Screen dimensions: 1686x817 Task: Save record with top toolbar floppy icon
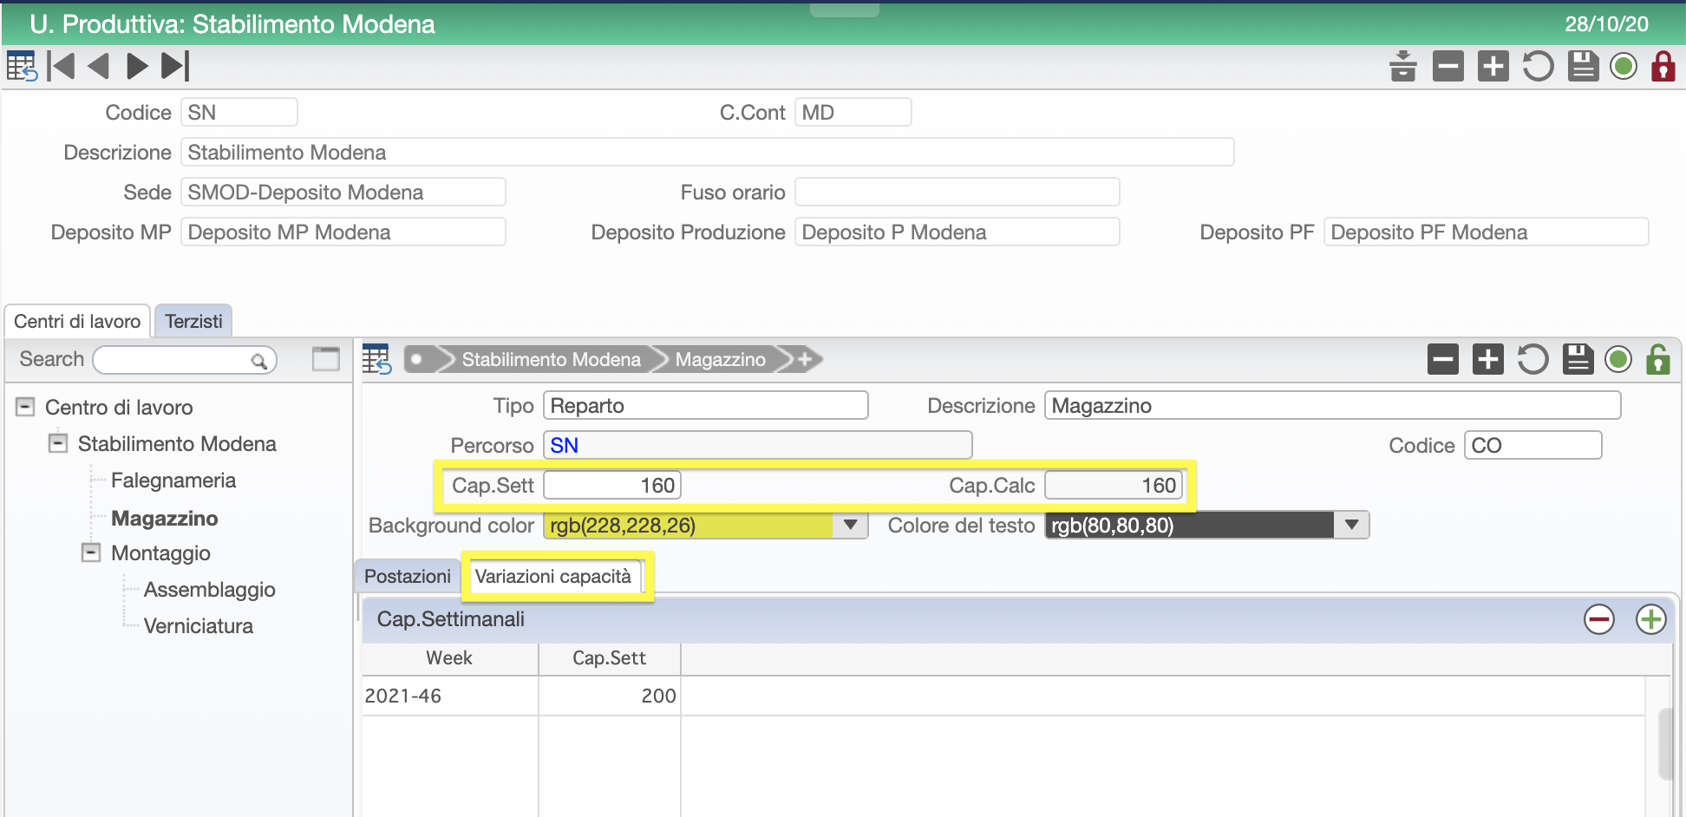click(1583, 66)
